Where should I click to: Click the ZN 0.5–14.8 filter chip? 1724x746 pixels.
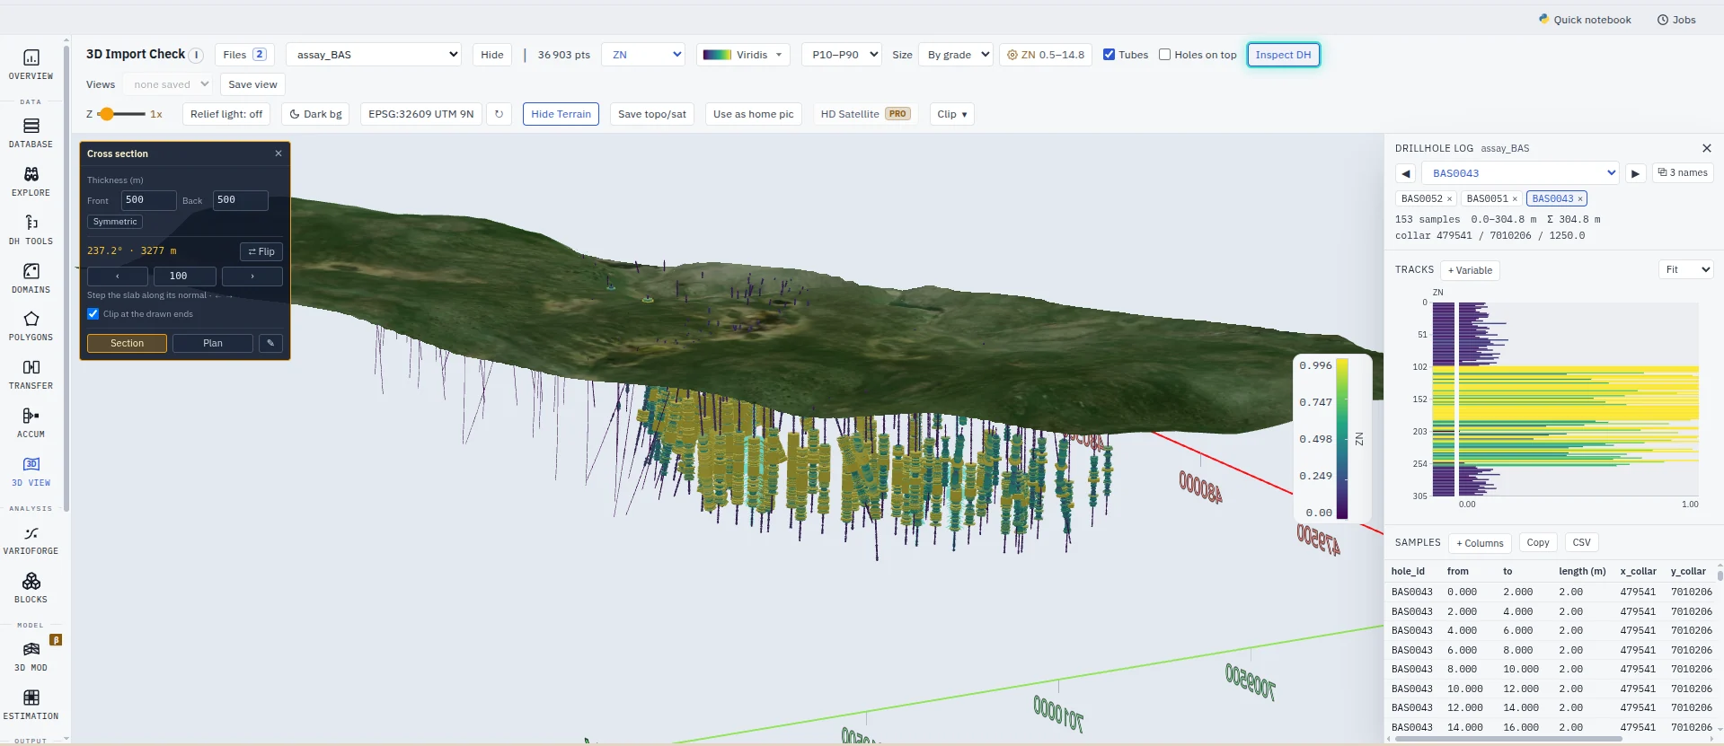click(1046, 55)
